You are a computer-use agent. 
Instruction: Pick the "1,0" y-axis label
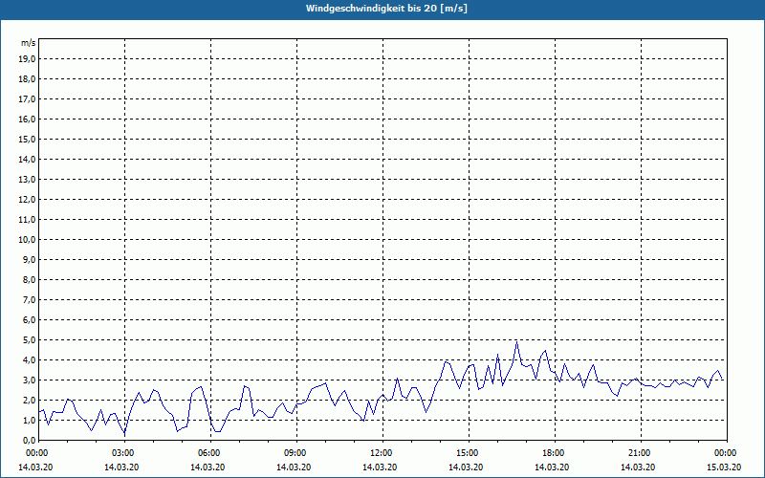point(29,420)
